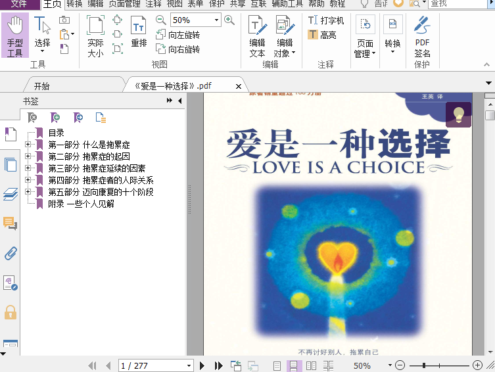Expand 第五部分 迈向康复的十个阶段 bookmark
The width and height of the screenshot is (495, 372).
coord(28,191)
